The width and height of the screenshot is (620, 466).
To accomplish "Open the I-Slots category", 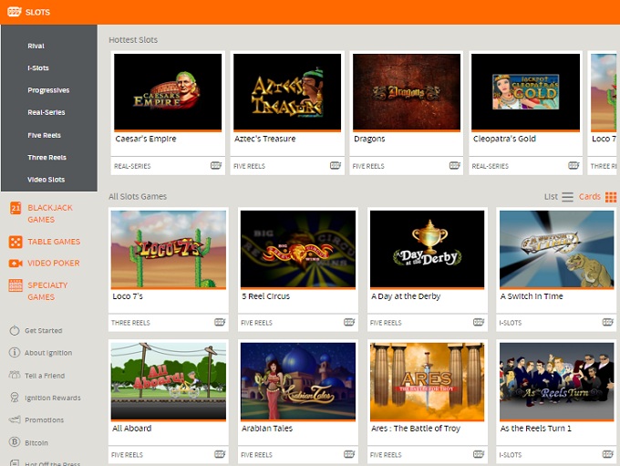I will pos(37,68).
